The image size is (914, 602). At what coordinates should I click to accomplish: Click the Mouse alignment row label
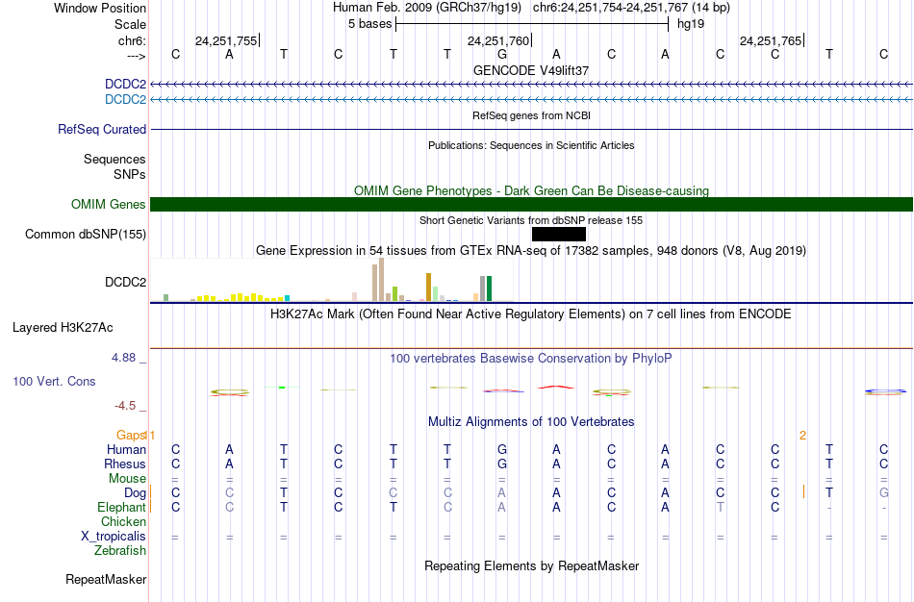[x=128, y=479]
